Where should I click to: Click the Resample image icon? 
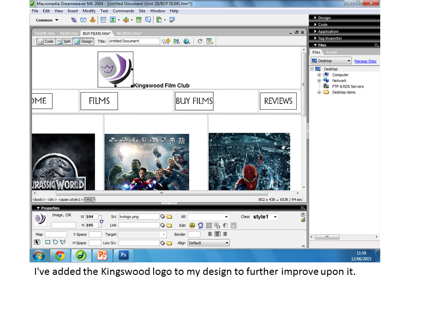click(217, 225)
